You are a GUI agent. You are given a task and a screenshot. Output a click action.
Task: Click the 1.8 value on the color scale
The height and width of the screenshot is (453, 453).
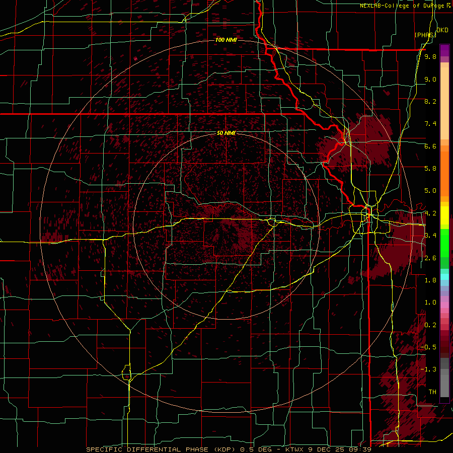[x=430, y=280]
